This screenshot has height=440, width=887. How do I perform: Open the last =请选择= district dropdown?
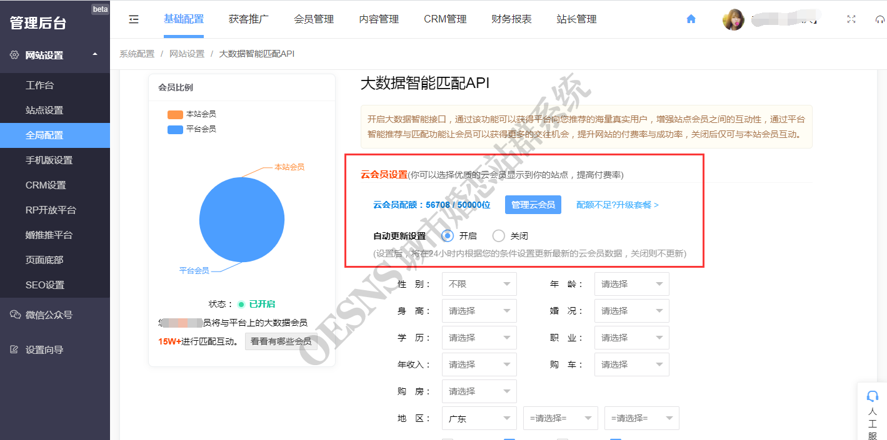click(642, 419)
